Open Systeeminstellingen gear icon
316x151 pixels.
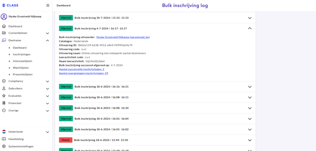[x=4, y=146]
